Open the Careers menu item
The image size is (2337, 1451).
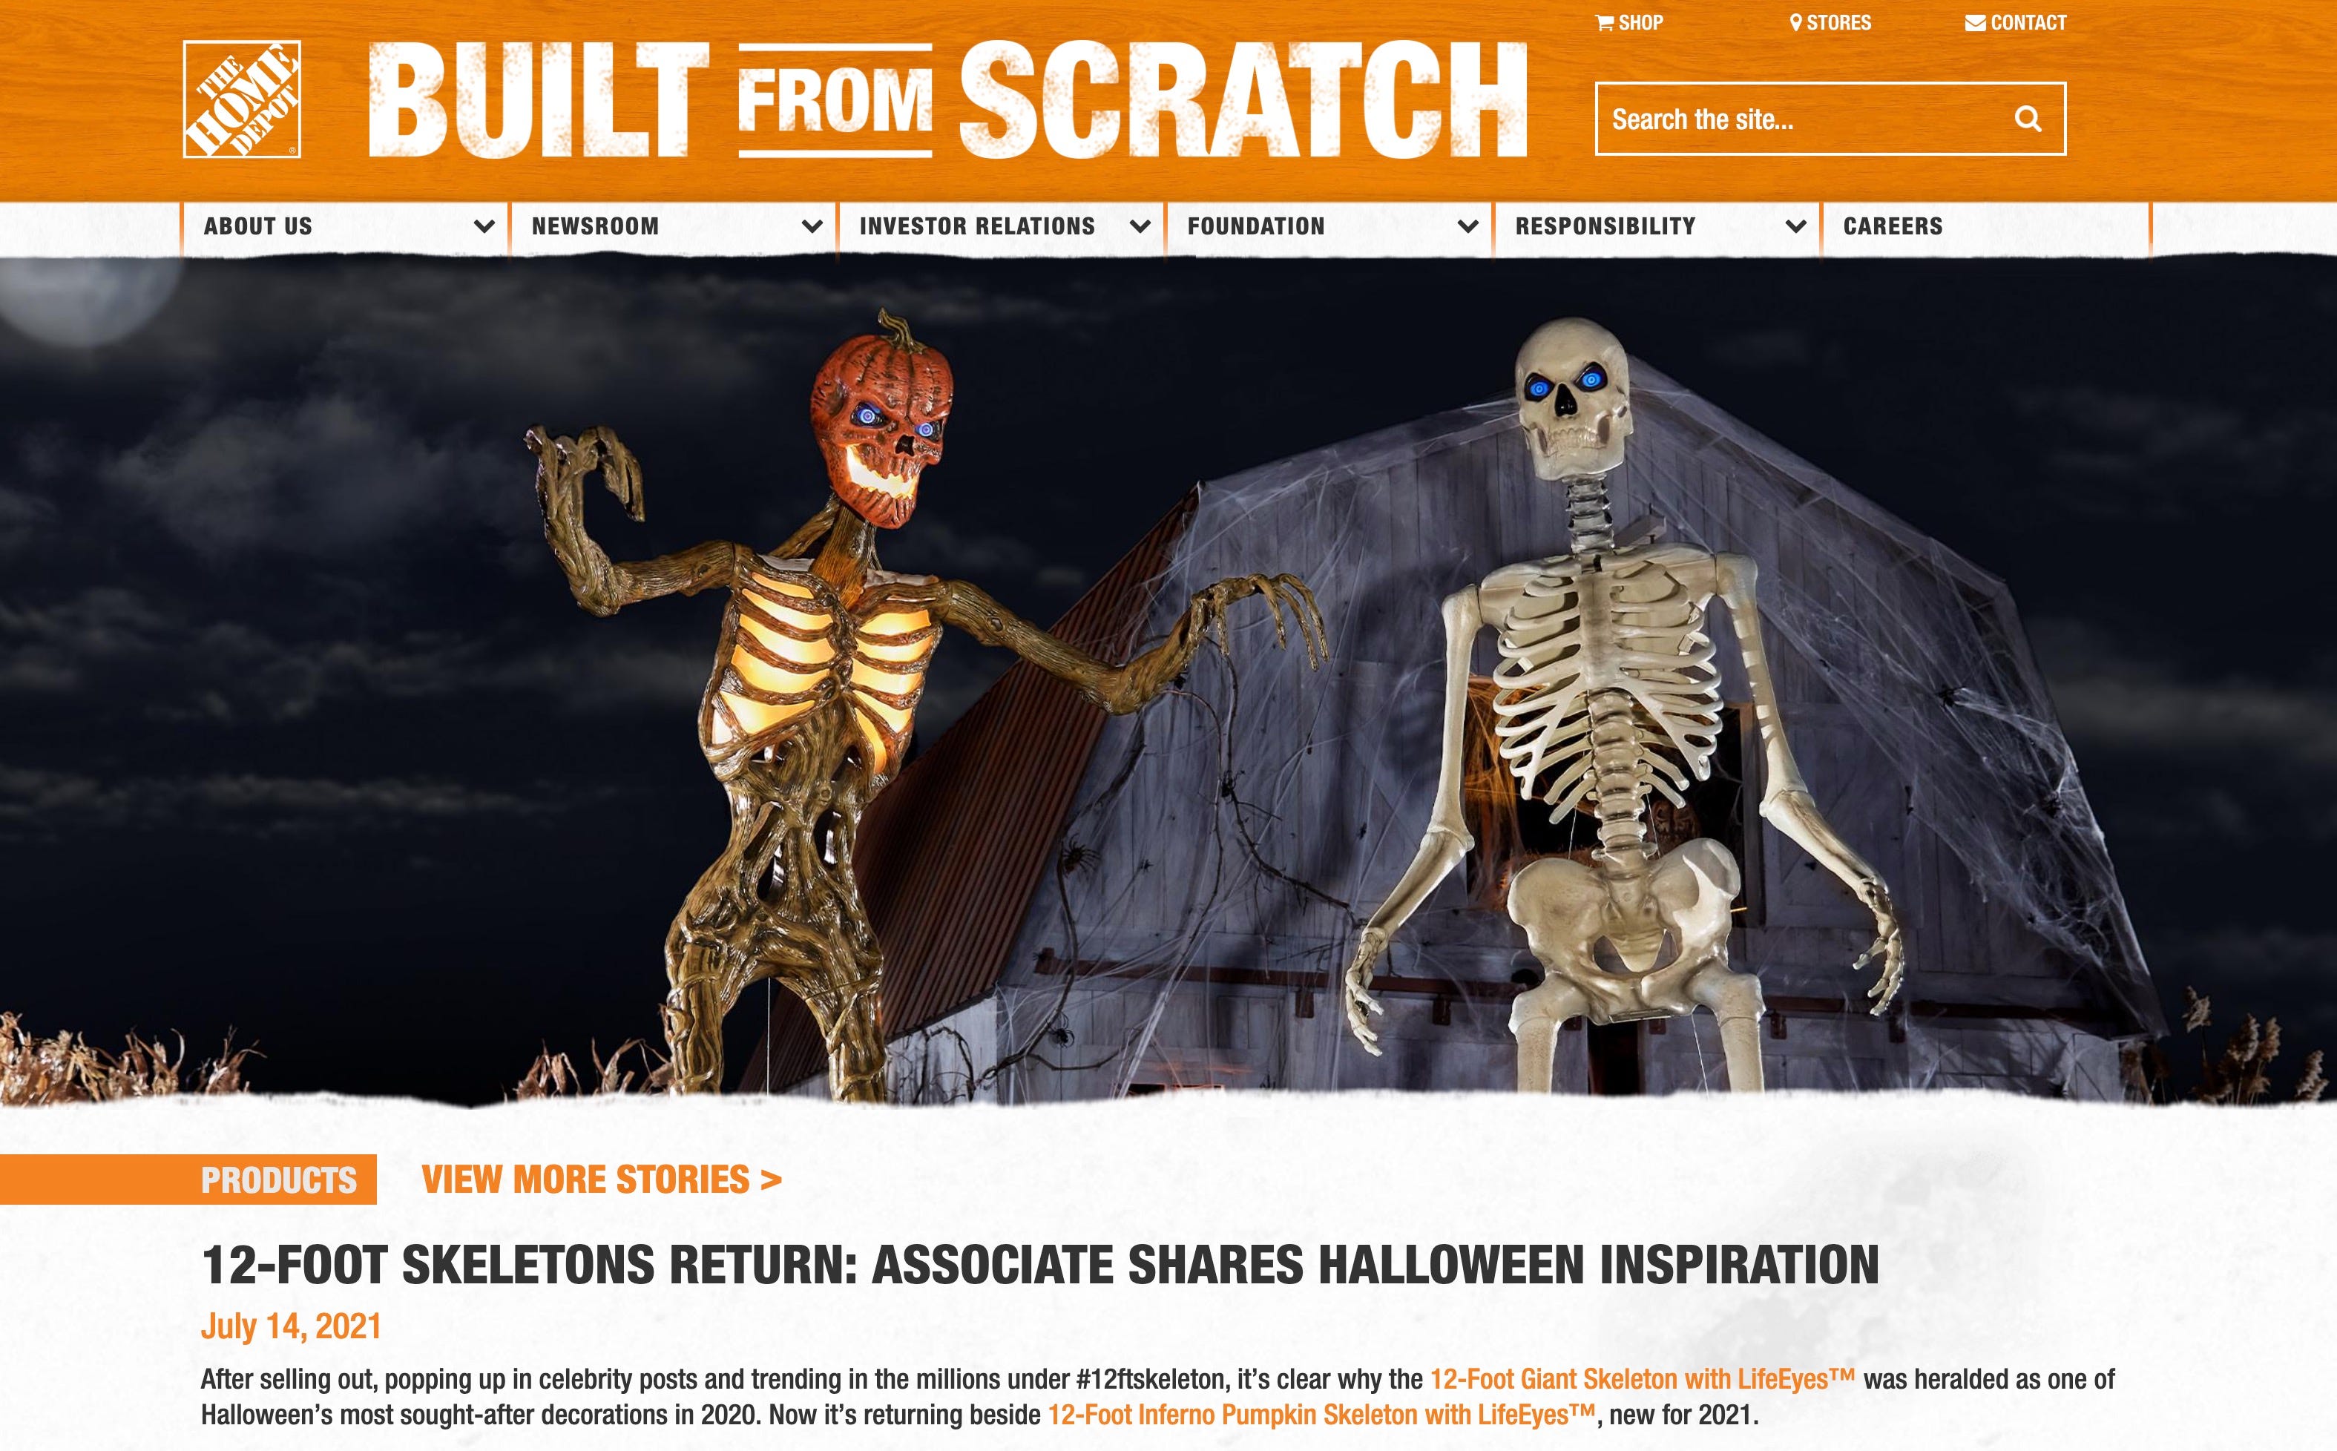1893,226
